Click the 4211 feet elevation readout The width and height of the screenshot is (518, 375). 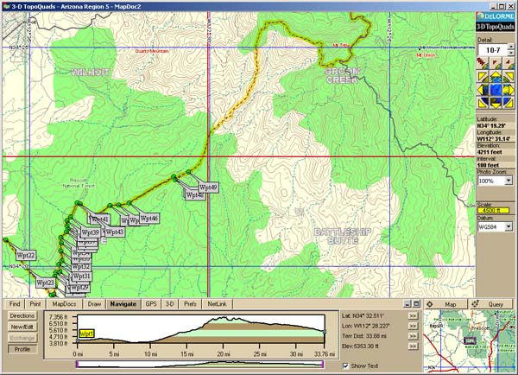point(490,152)
